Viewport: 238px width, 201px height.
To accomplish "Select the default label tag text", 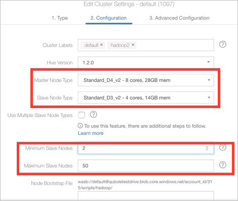I will pos(91,45).
